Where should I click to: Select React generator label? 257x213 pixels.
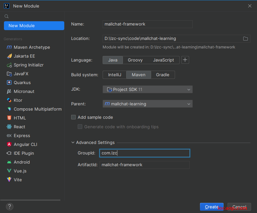click(x=19, y=127)
